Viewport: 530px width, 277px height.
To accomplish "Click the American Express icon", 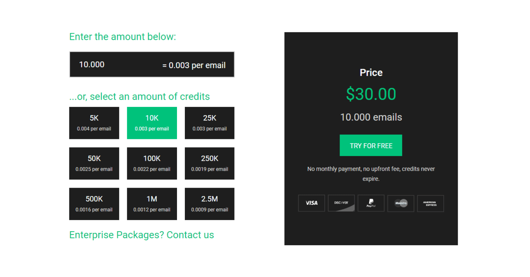I will (430, 203).
